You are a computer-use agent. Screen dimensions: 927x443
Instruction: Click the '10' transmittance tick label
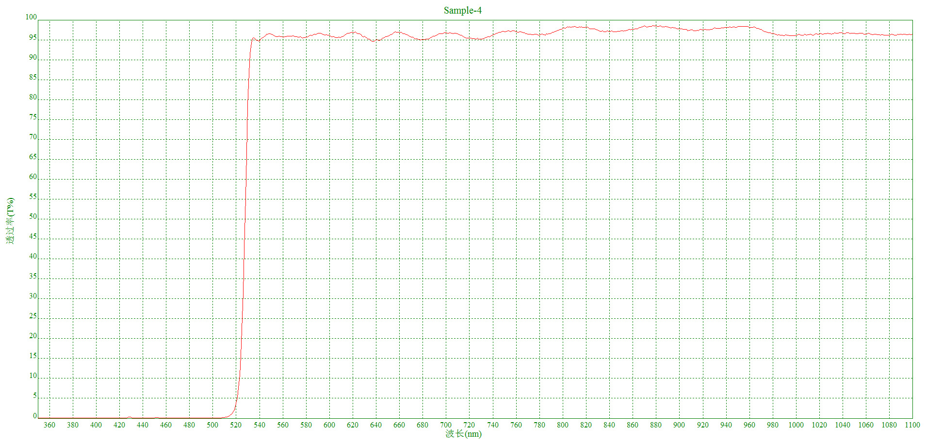tap(33, 376)
